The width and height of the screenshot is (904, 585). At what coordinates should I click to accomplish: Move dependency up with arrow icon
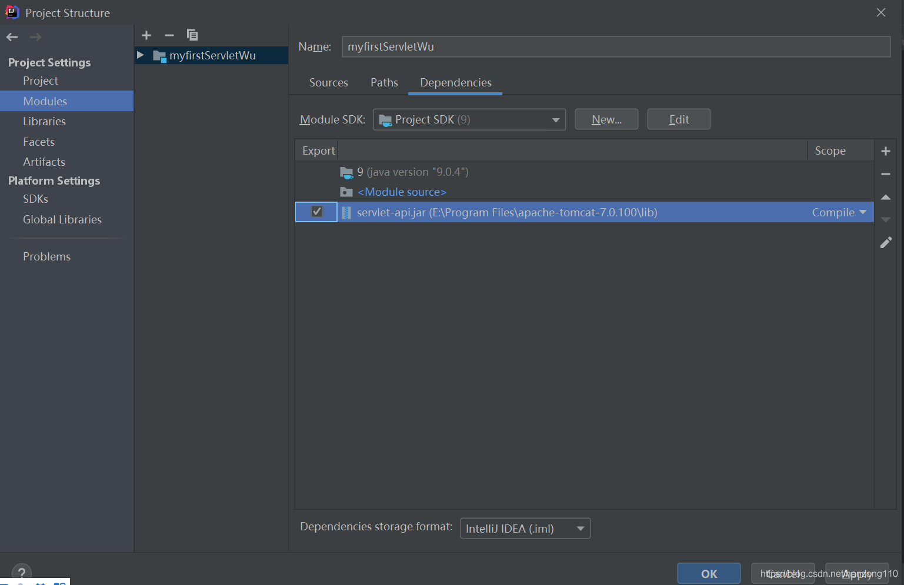click(x=886, y=197)
